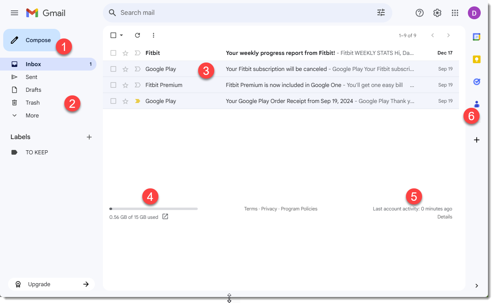
Task: Click the Upgrade button
Action: click(x=51, y=284)
